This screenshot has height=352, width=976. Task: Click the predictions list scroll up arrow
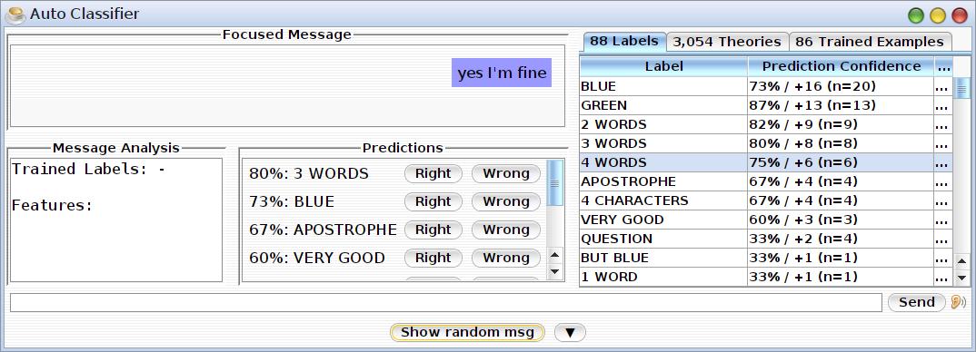pyautogui.click(x=555, y=254)
